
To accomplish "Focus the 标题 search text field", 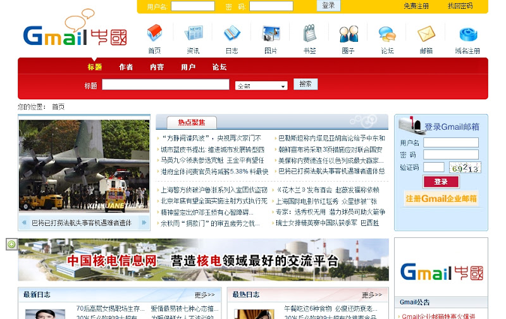I will click(x=166, y=85).
